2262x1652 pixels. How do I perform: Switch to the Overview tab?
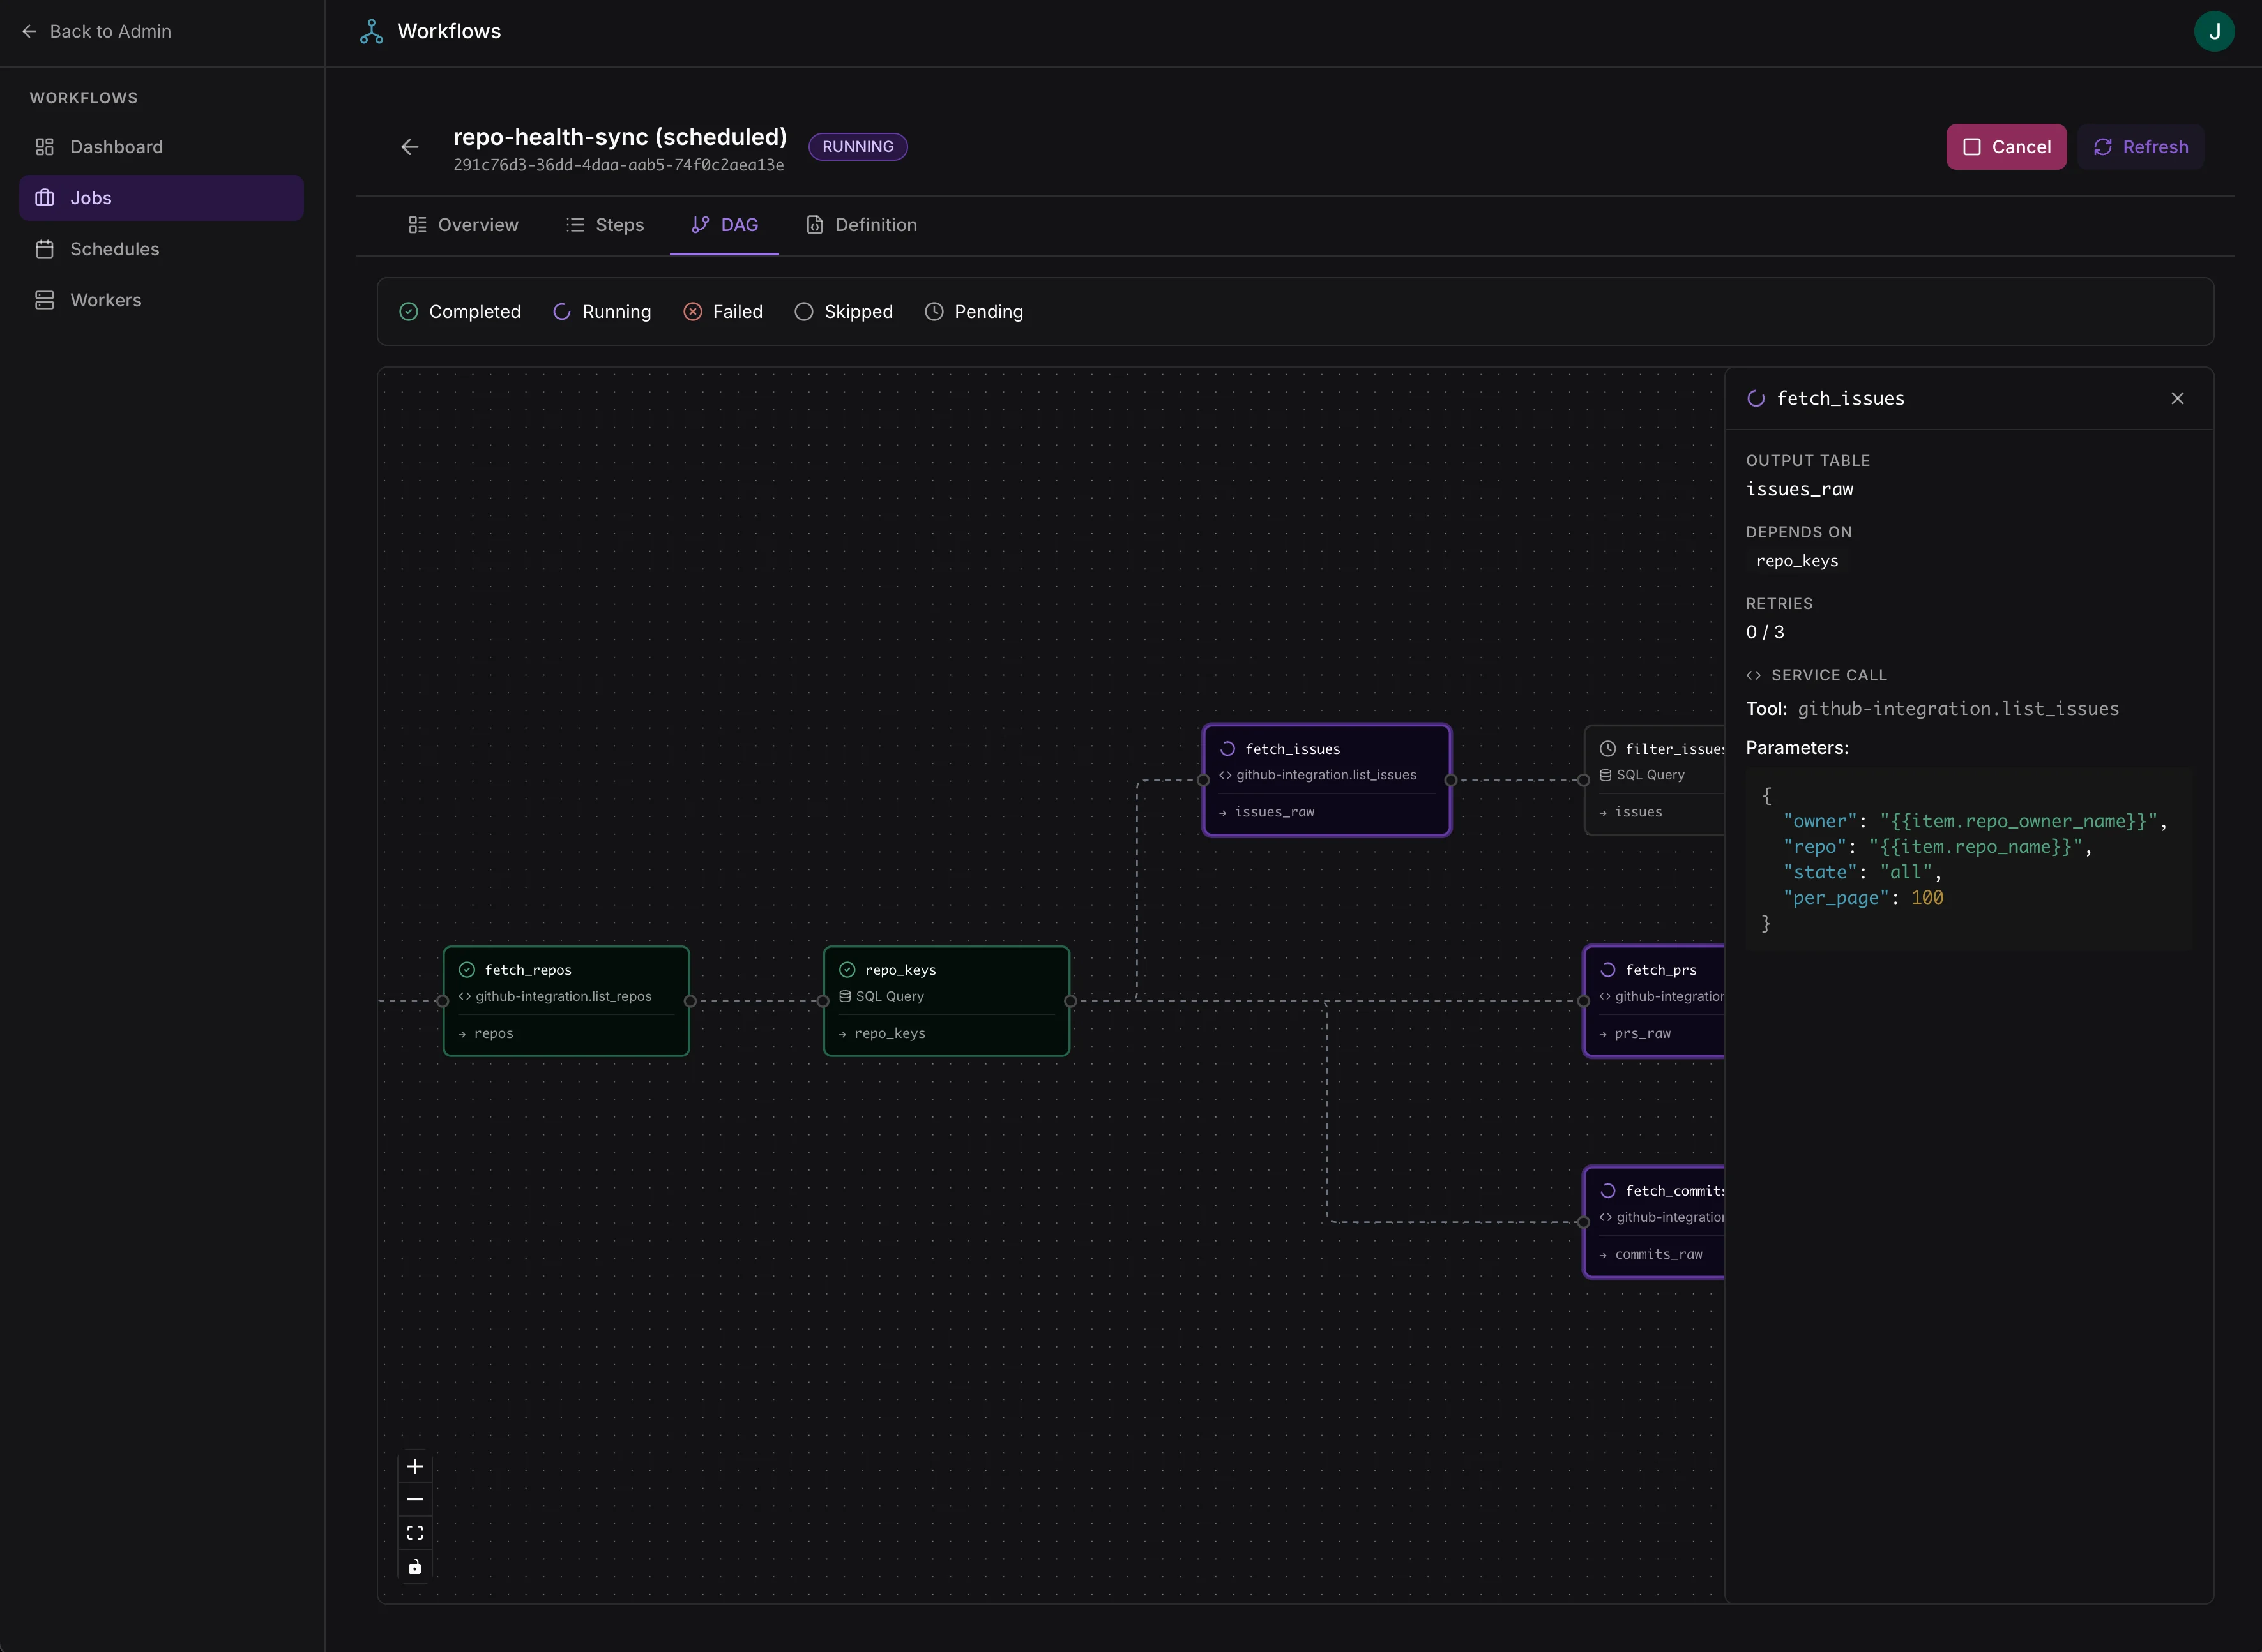click(x=463, y=225)
